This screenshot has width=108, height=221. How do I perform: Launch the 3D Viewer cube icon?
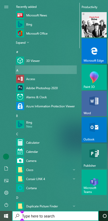click(x=20, y=61)
